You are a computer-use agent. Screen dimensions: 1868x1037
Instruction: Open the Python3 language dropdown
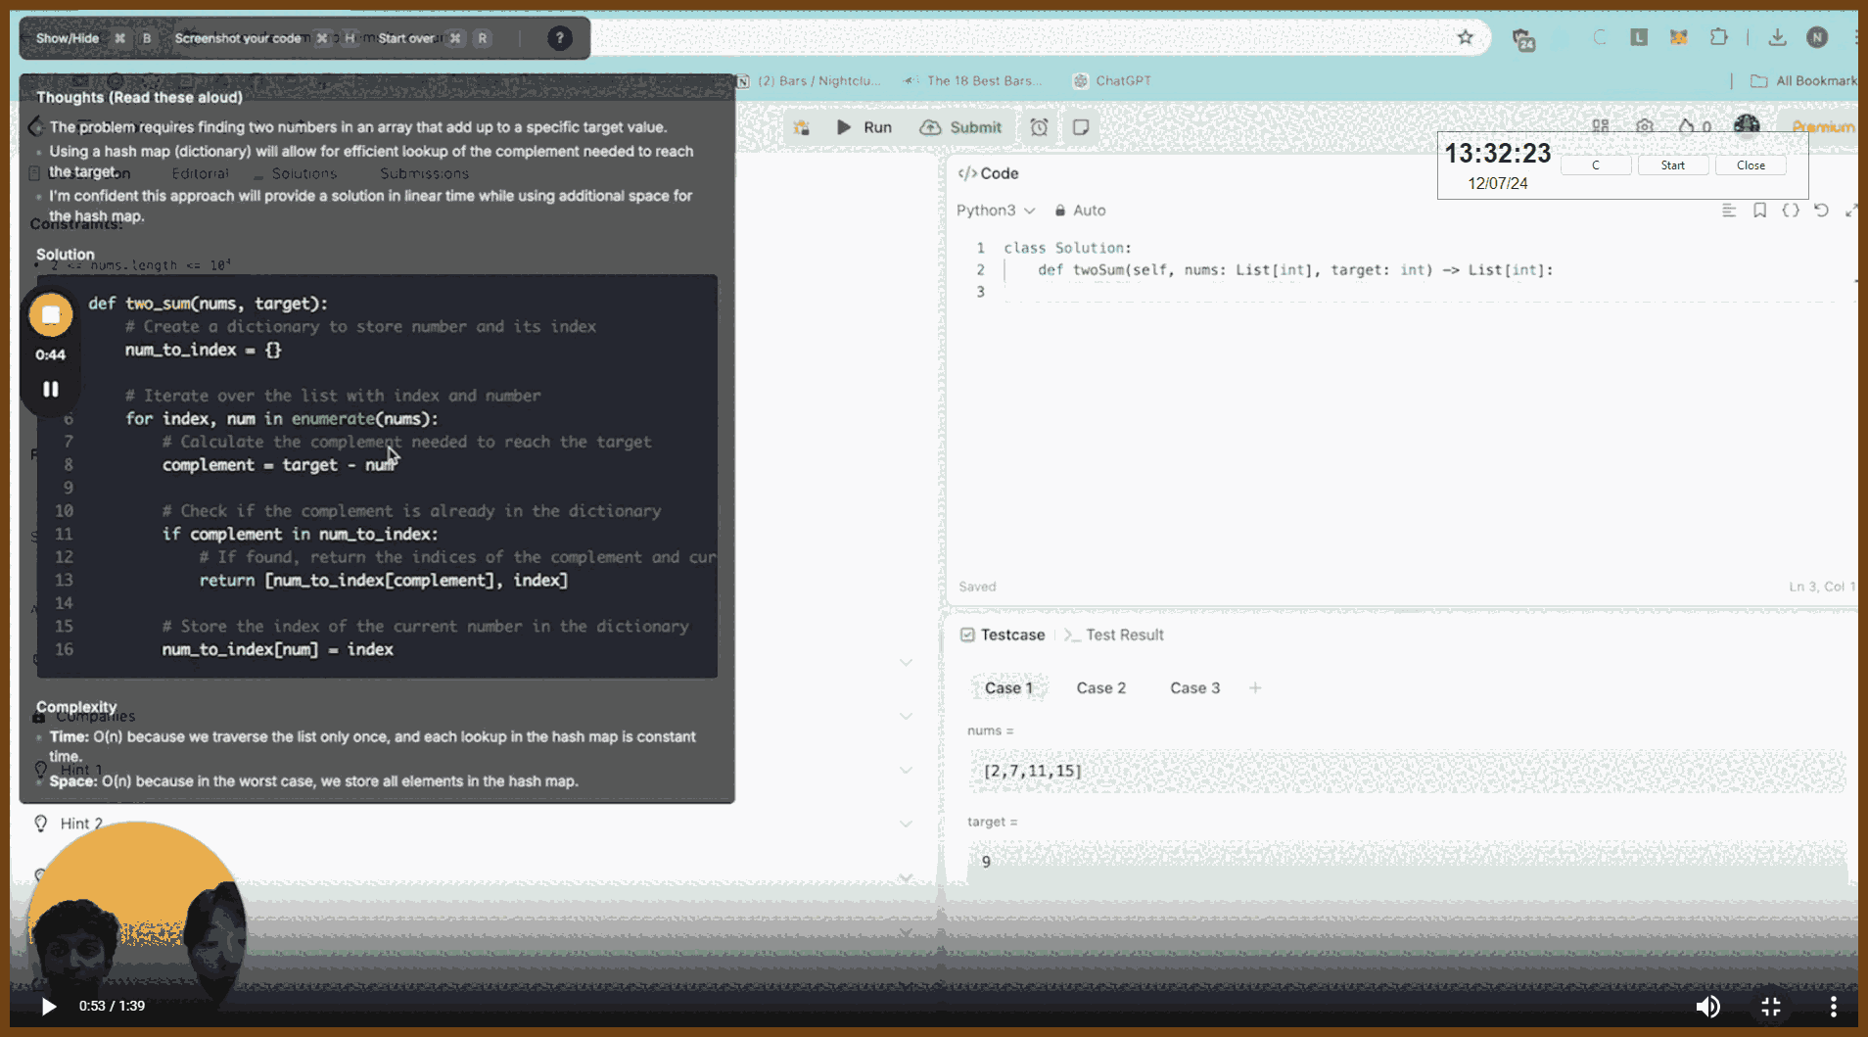click(x=996, y=211)
